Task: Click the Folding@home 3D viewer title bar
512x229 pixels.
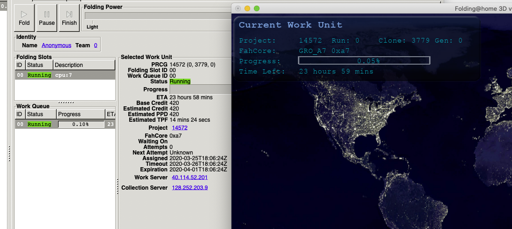Action: coord(372,8)
